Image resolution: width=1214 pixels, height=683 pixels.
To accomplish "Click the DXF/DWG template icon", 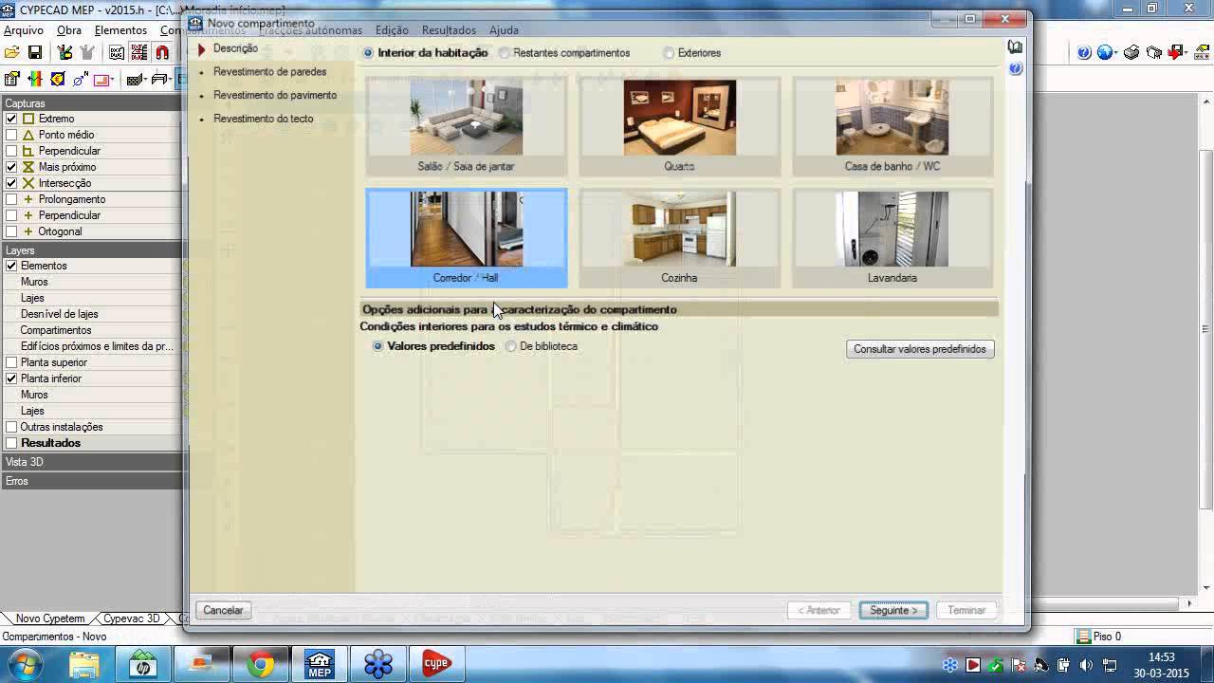I will [x=117, y=52].
